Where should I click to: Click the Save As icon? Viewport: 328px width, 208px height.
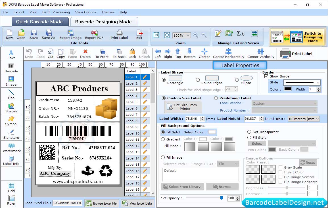49,35
